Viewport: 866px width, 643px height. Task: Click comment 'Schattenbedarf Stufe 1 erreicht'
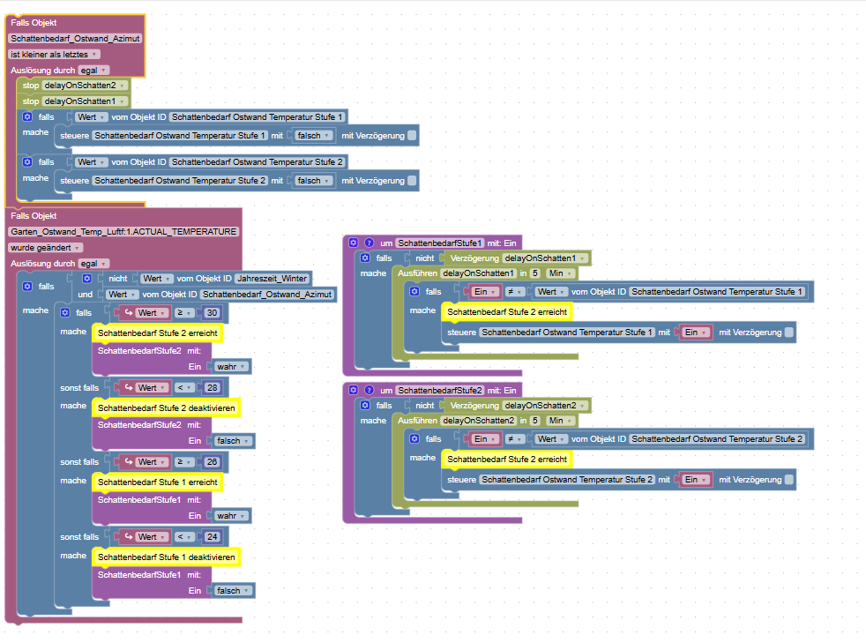click(x=157, y=482)
